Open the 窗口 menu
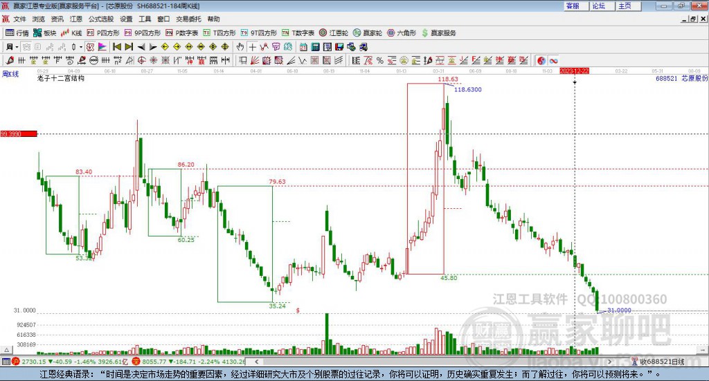 [x=163, y=19]
